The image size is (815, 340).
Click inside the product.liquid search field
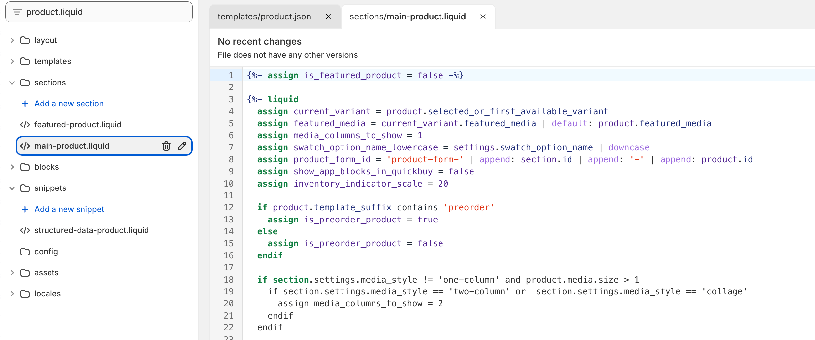[99, 12]
